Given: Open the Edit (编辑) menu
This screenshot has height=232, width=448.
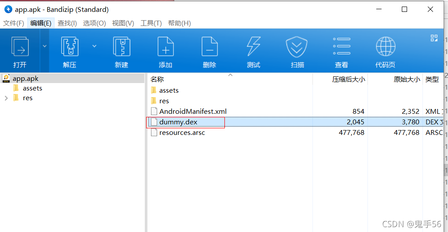Looking at the screenshot, I should click(41, 23).
